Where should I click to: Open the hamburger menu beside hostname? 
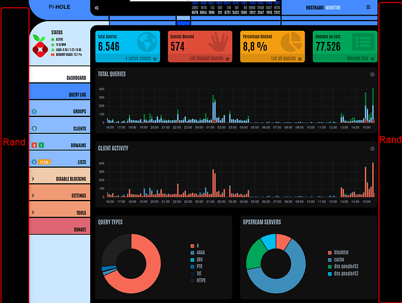pyautogui.click(x=368, y=8)
